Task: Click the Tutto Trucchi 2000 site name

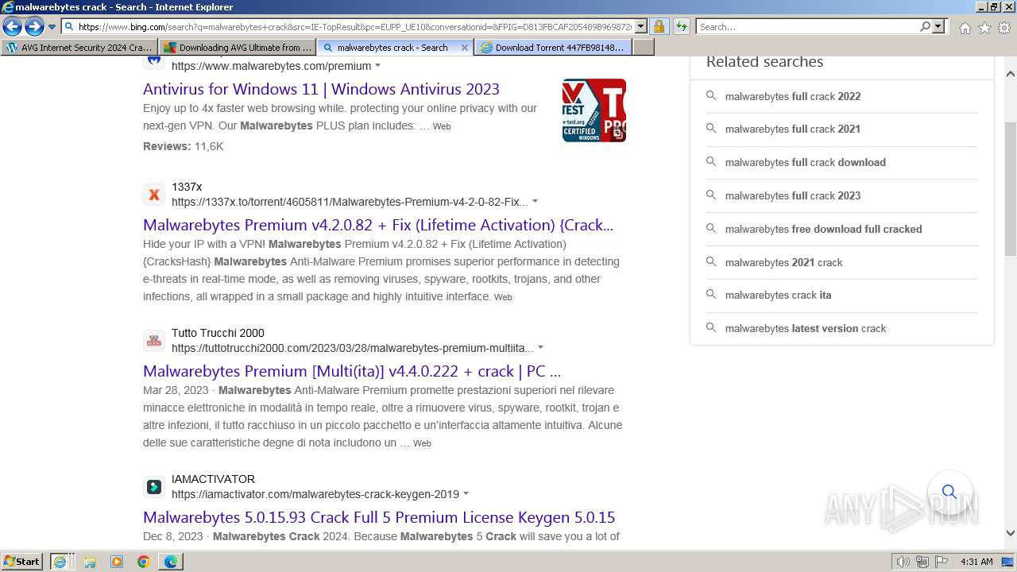Action: [218, 333]
